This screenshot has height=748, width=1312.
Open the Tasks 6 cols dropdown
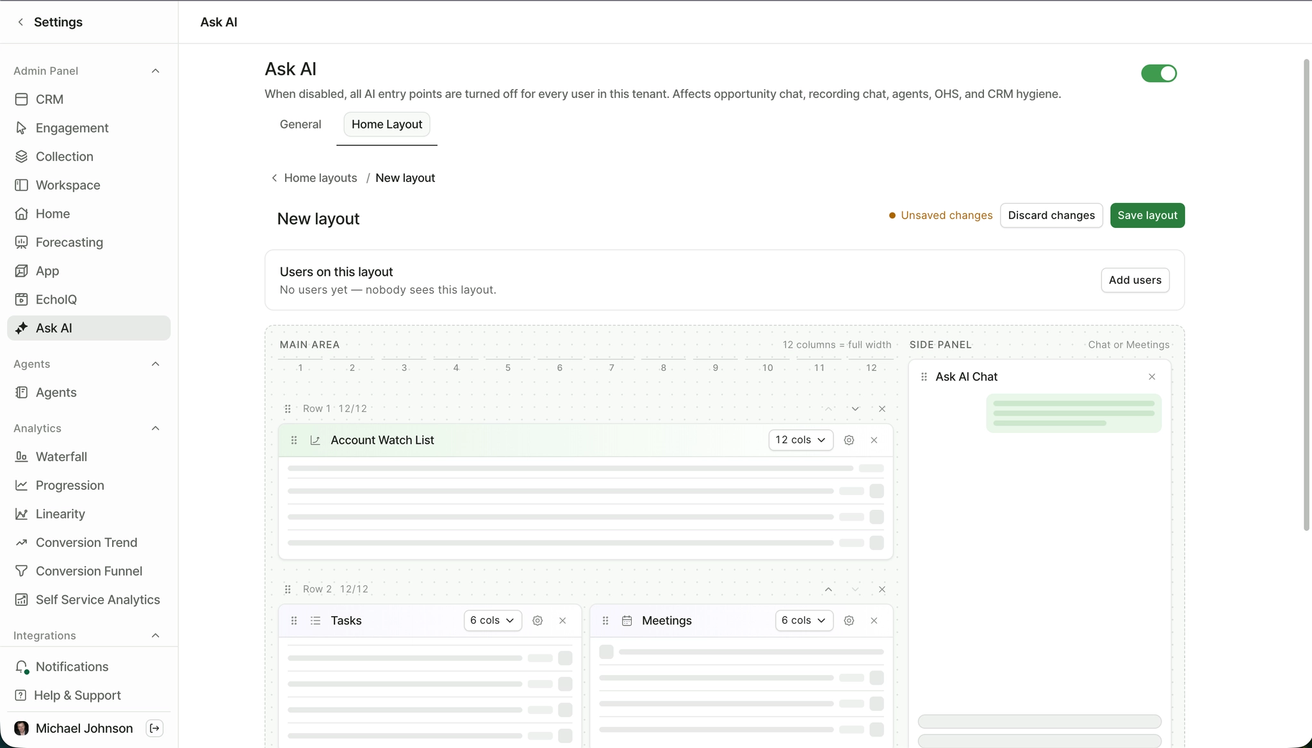pyautogui.click(x=493, y=621)
